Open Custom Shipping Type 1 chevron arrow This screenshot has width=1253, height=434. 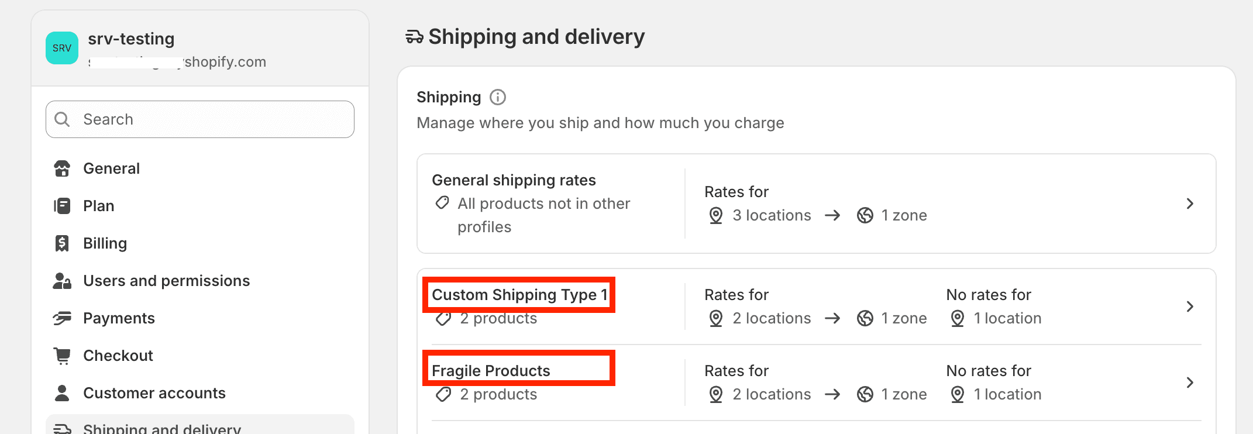pyautogui.click(x=1190, y=306)
